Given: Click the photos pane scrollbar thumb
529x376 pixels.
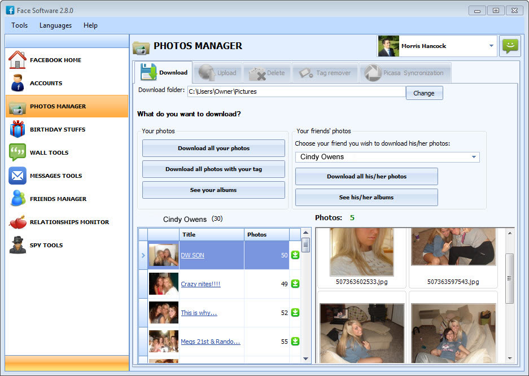Looking at the screenshot, I should pyautogui.click(x=509, y=278).
